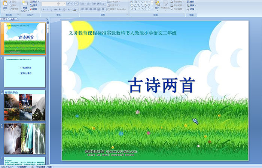The height and width of the screenshot is (168, 262).
Task: Toggle bold formatting
Action: 43,9
